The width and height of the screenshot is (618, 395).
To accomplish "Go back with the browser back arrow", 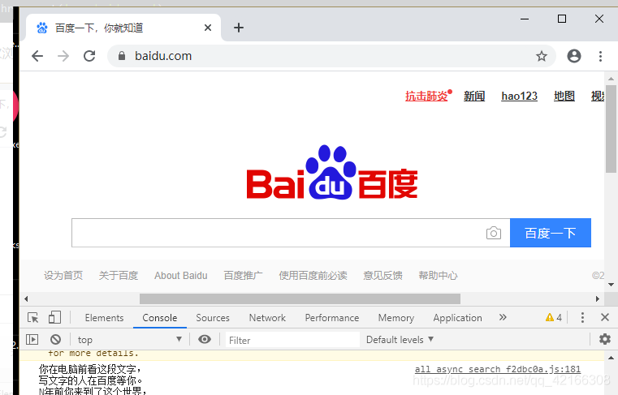I will [37, 56].
